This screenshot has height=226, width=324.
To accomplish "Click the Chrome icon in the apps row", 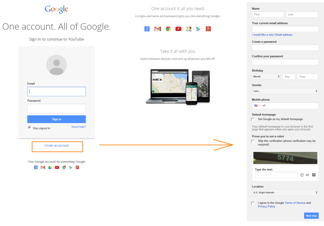I will click(168, 29).
